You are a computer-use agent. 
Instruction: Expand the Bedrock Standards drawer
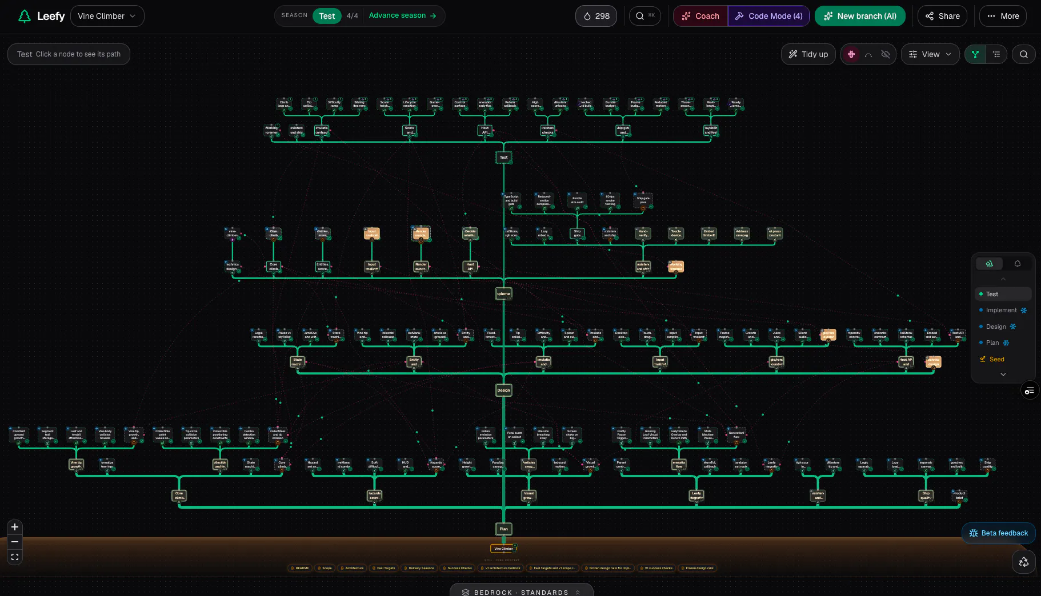tap(521, 591)
